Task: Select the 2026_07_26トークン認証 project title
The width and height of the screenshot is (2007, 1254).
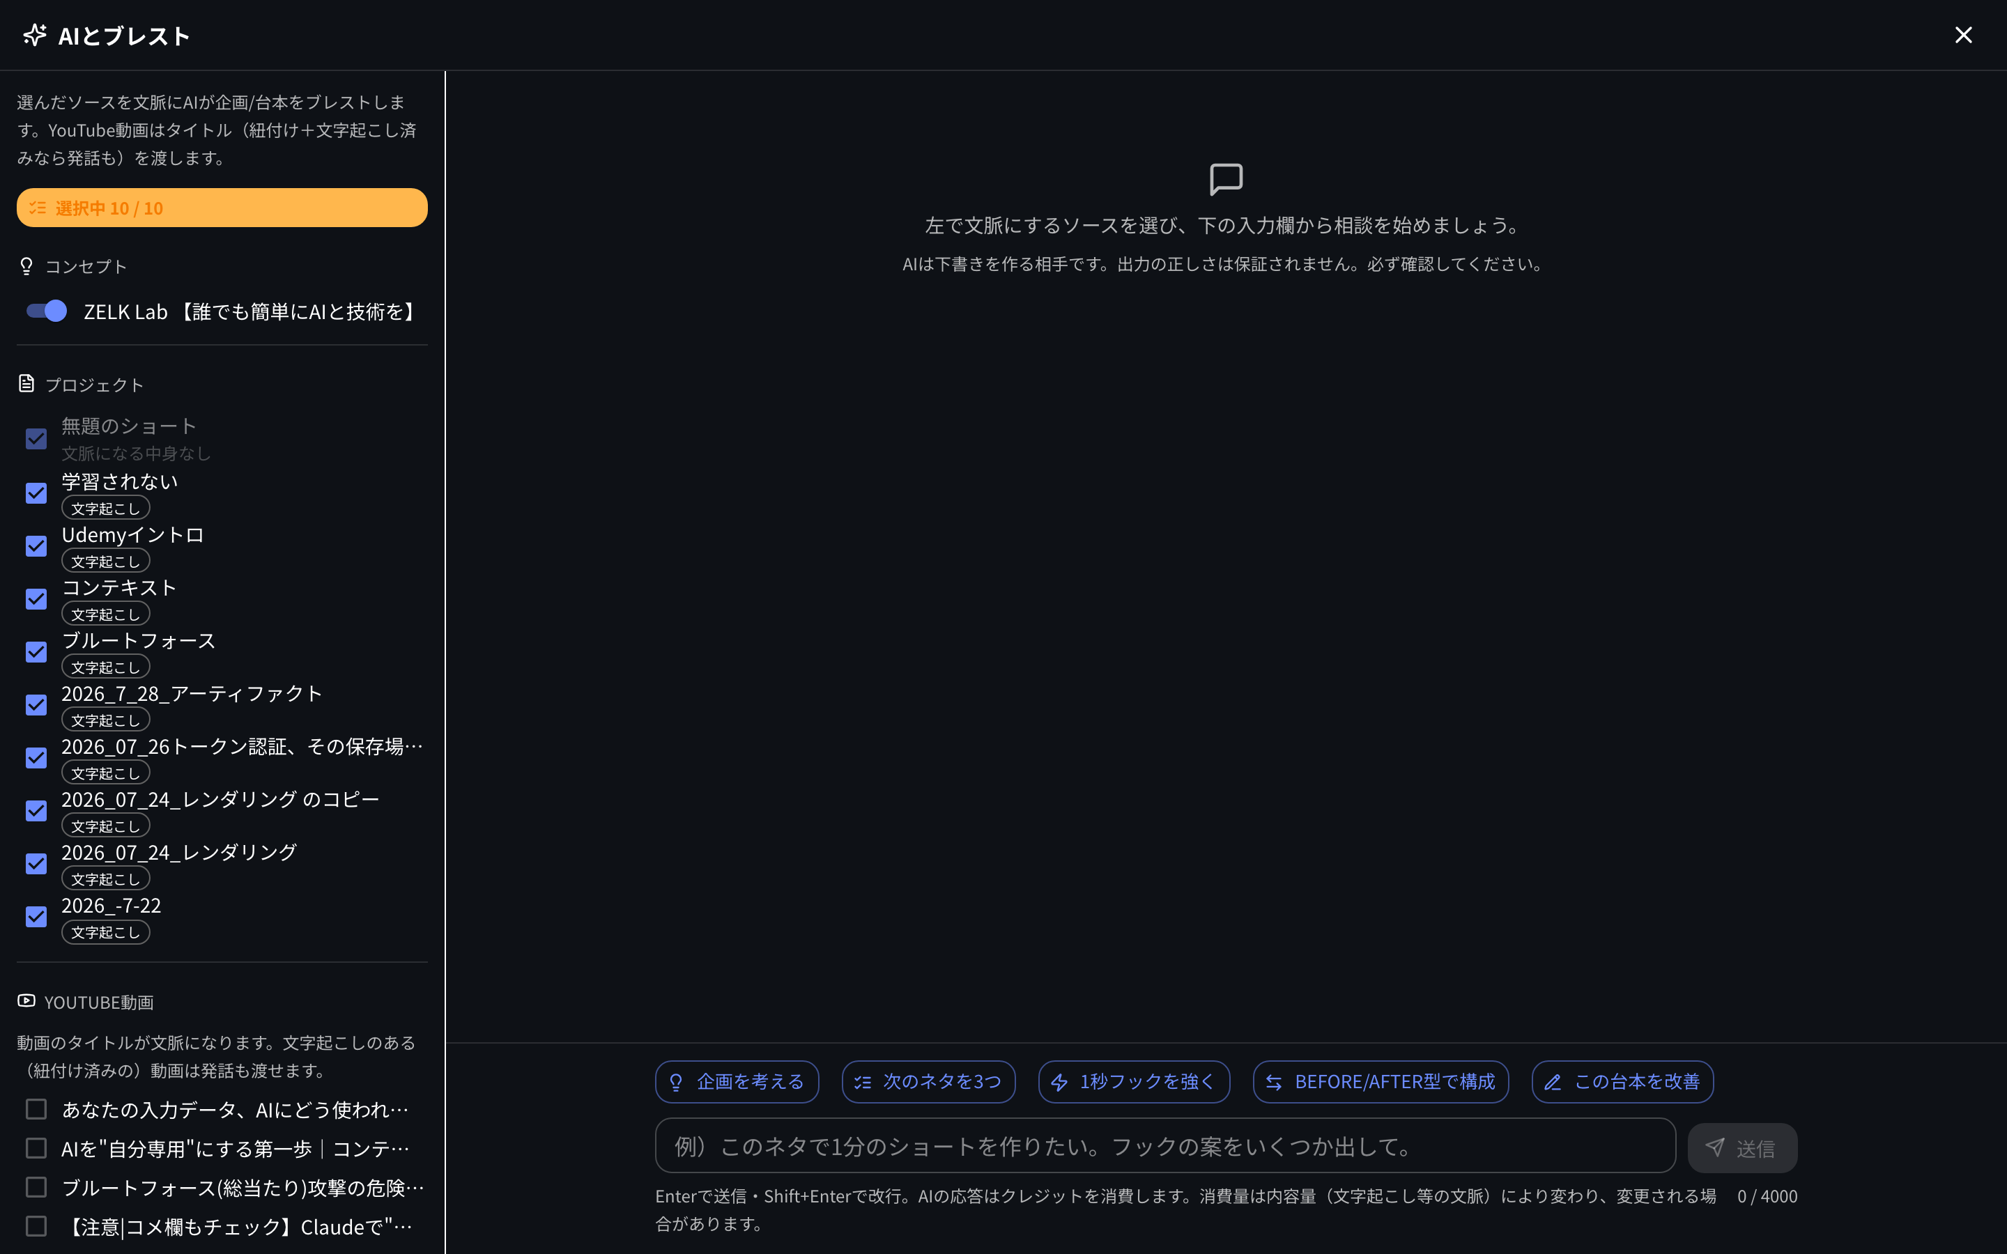Action: 243,746
